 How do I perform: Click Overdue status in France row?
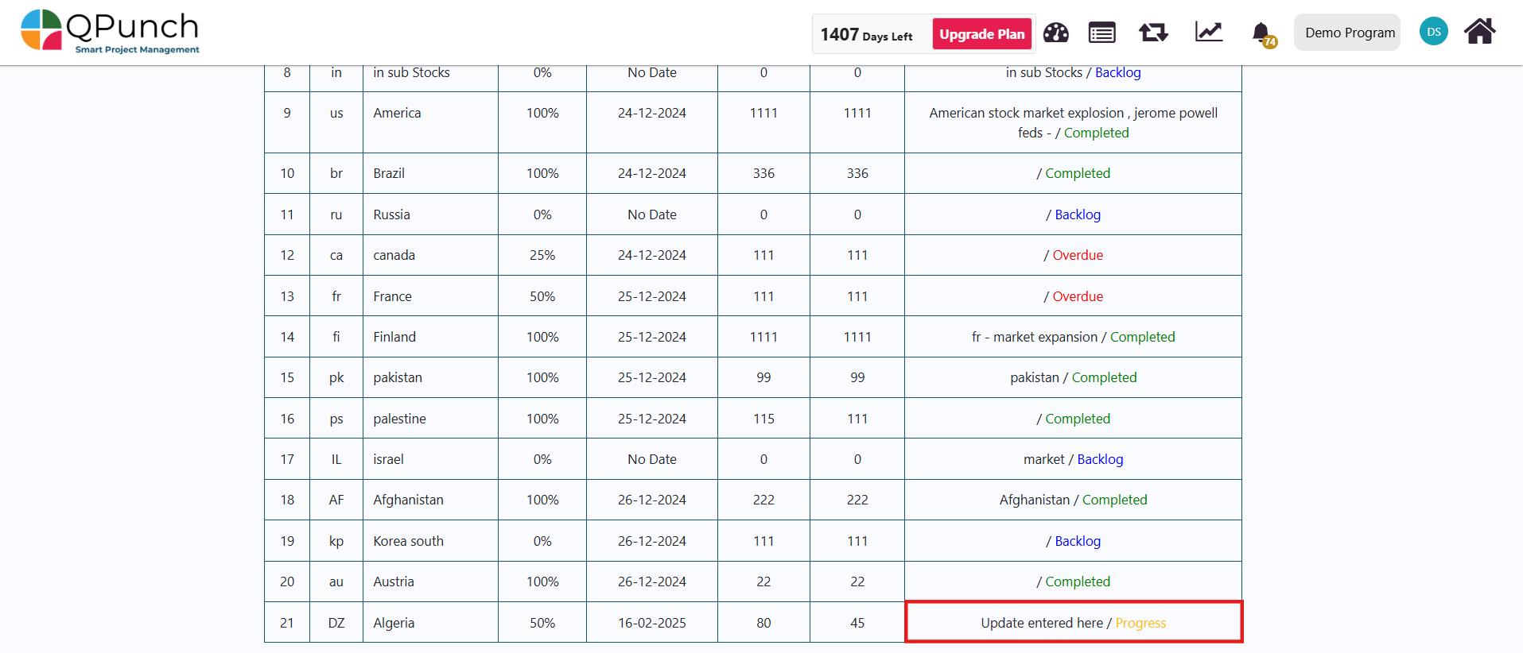click(1078, 296)
